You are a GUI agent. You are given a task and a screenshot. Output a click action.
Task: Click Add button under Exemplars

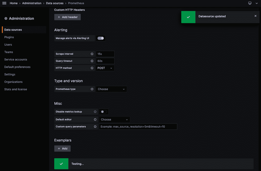62,148
